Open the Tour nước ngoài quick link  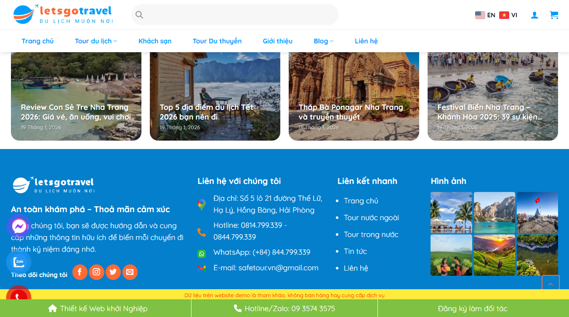[x=372, y=218]
